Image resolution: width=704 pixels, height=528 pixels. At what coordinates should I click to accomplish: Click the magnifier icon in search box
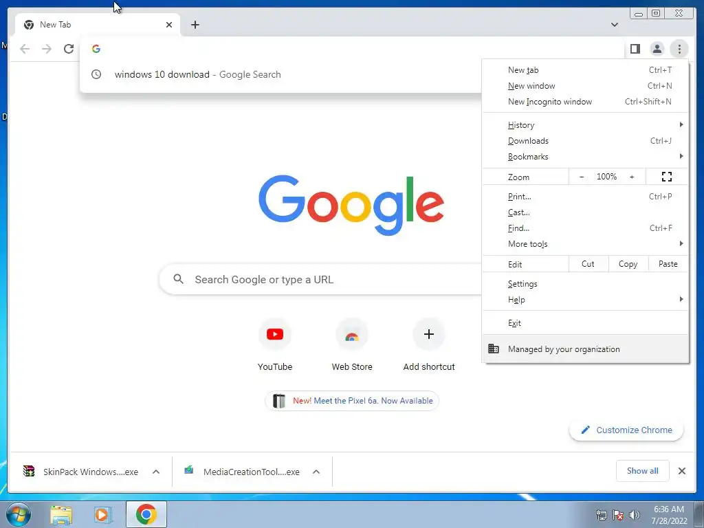point(178,279)
